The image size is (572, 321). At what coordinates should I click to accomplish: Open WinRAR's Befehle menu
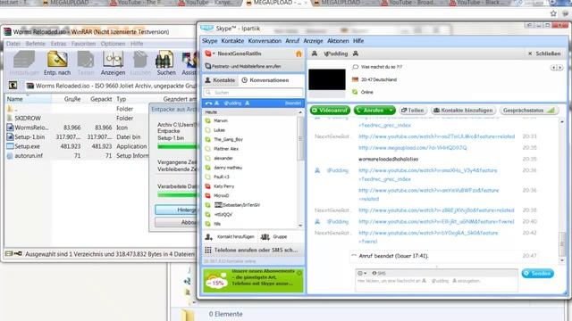(x=36, y=44)
